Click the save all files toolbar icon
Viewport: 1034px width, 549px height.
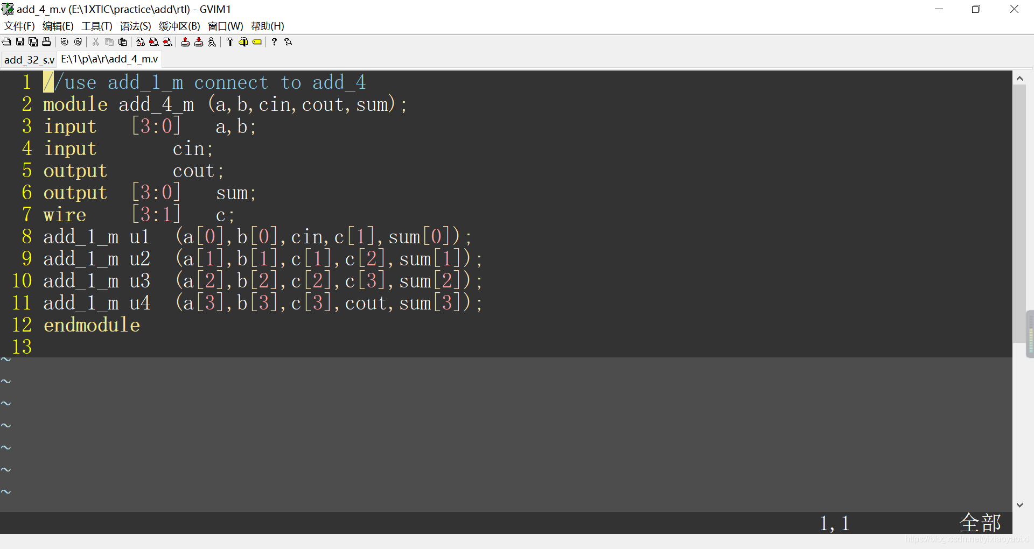pos(33,42)
